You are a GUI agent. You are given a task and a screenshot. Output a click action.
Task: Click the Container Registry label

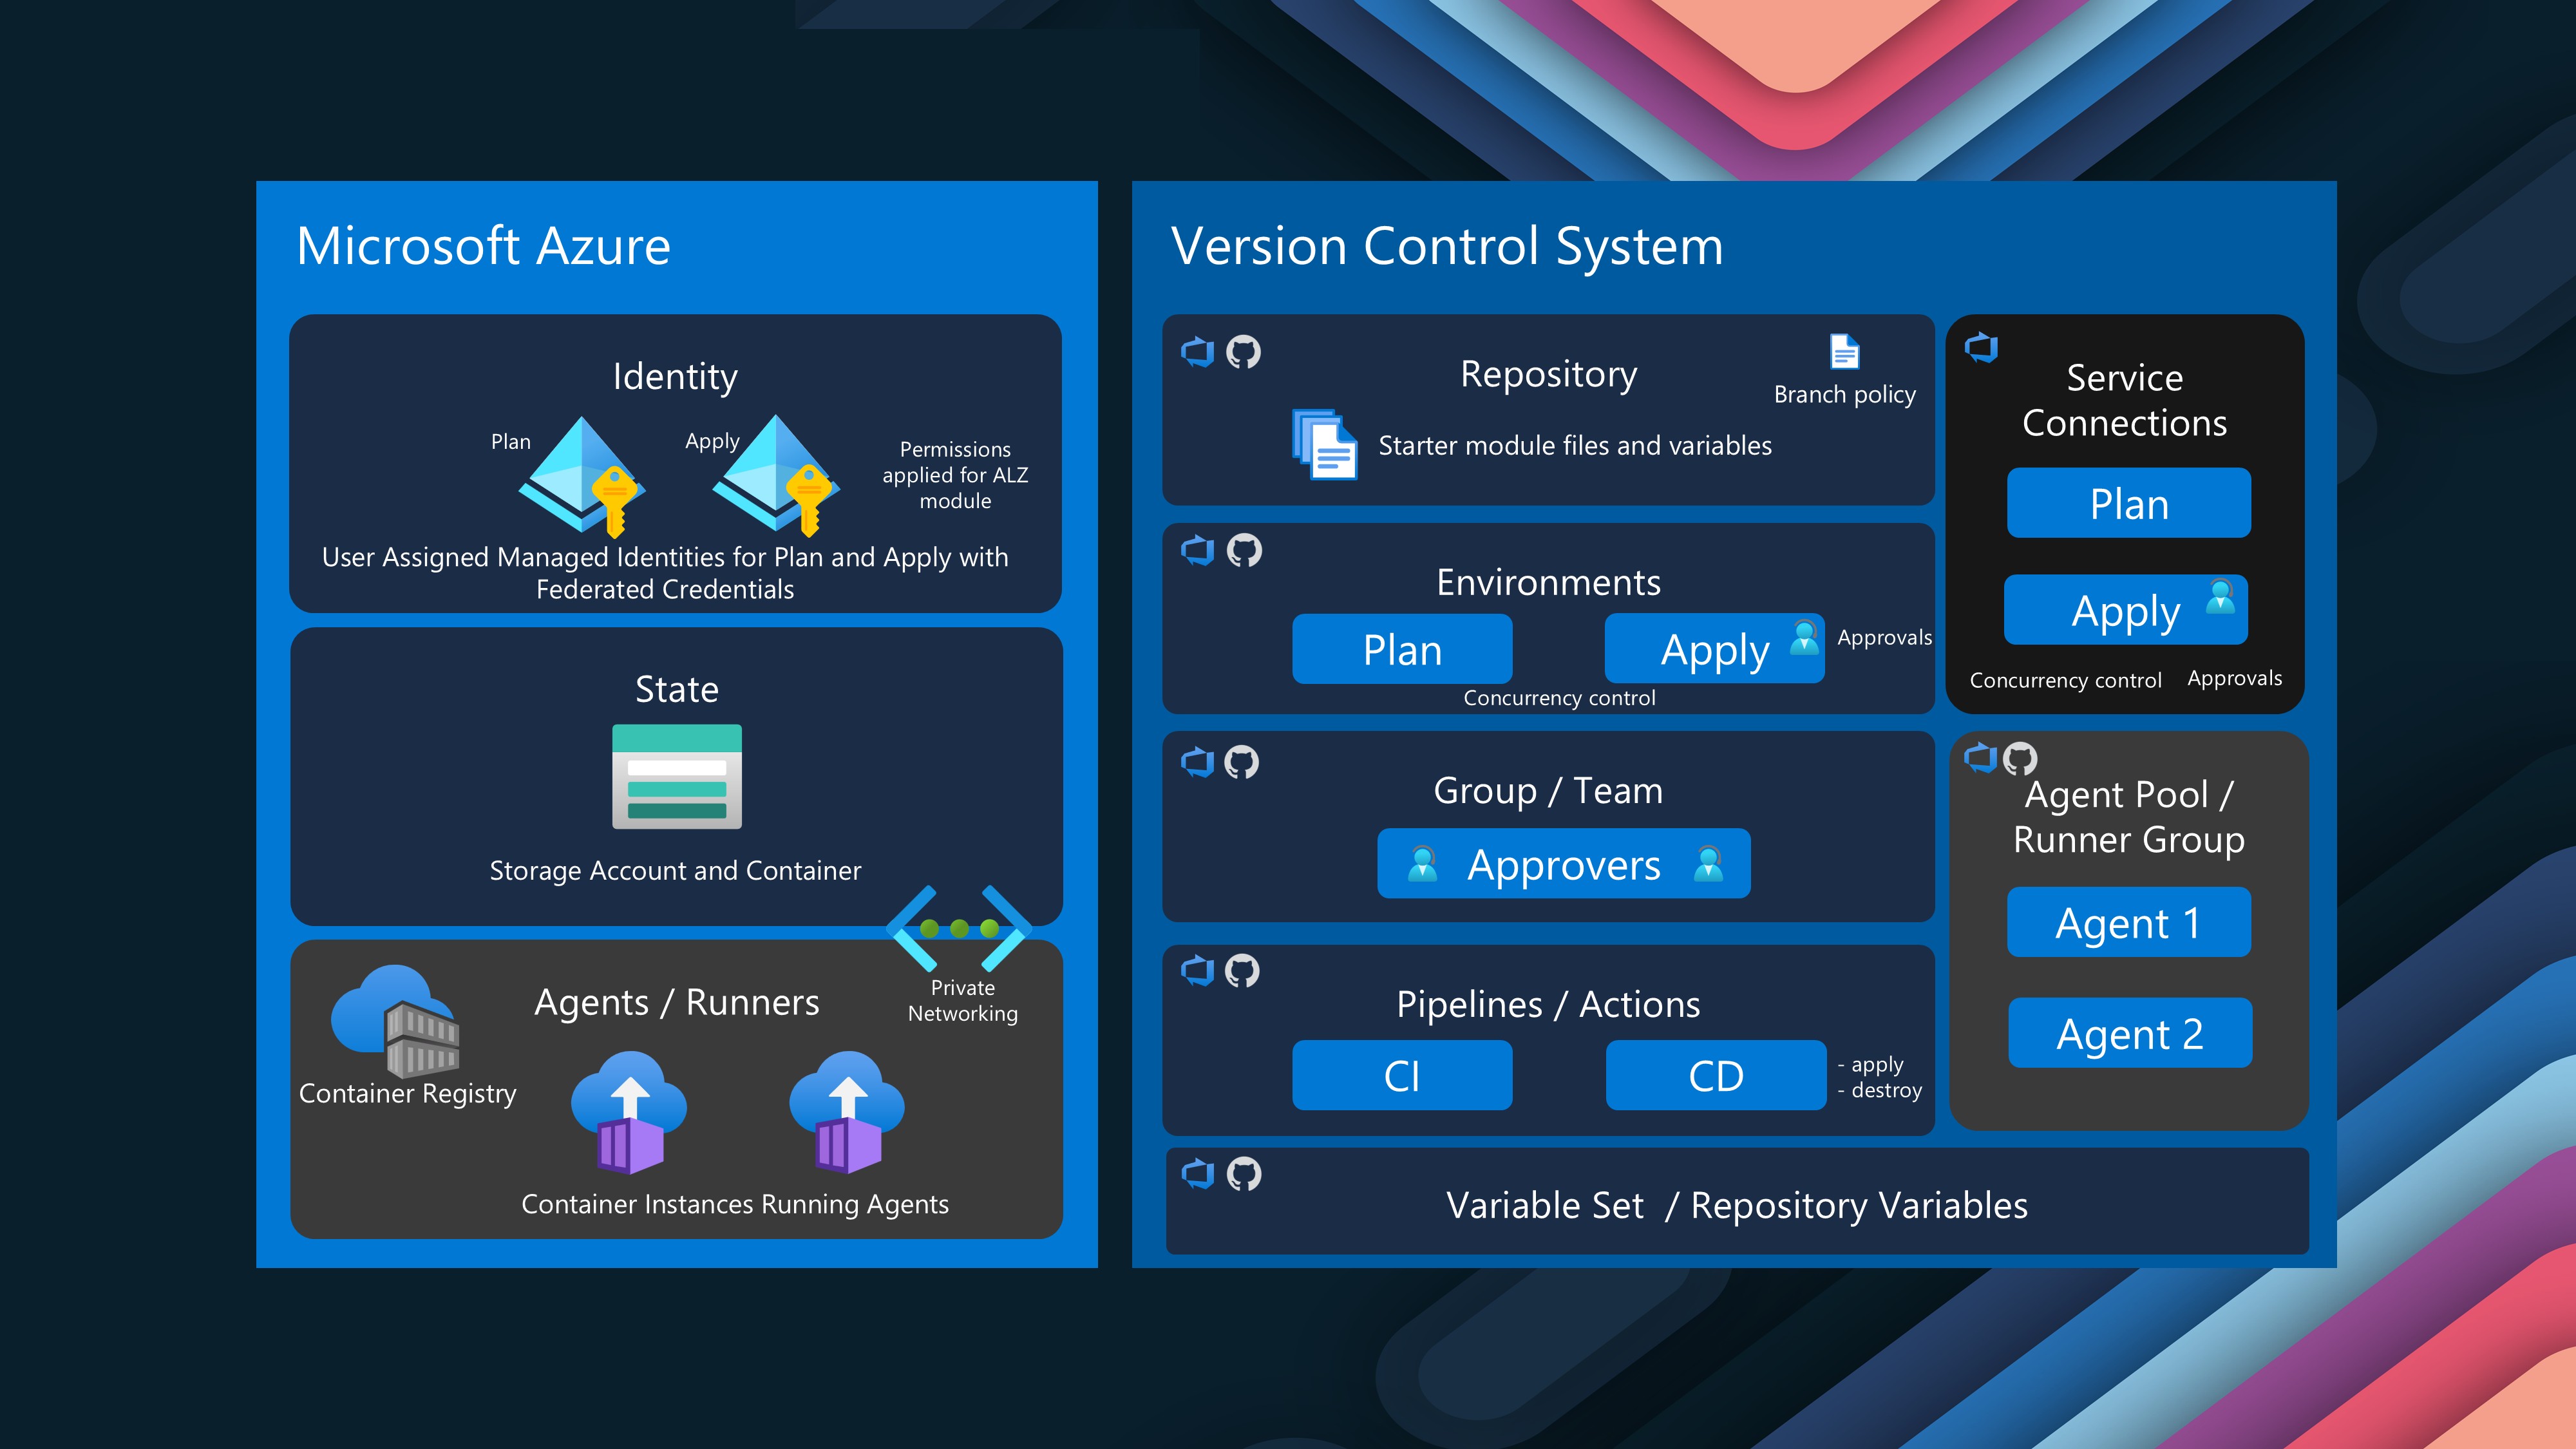click(x=408, y=1094)
